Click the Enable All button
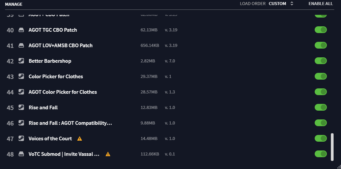This screenshot has height=169, width=341. click(x=320, y=4)
